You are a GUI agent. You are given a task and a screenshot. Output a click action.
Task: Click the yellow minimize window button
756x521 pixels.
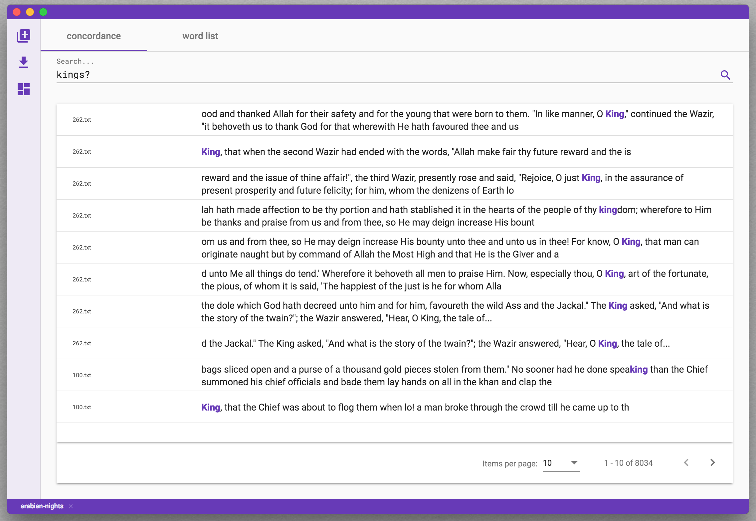click(30, 12)
